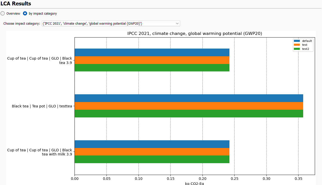Click the 0.35 tick label on the x-axis

[x=299, y=178]
